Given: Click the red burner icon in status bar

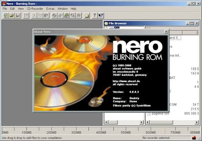Looking at the screenshot, I should pyautogui.click(x=194, y=138).
